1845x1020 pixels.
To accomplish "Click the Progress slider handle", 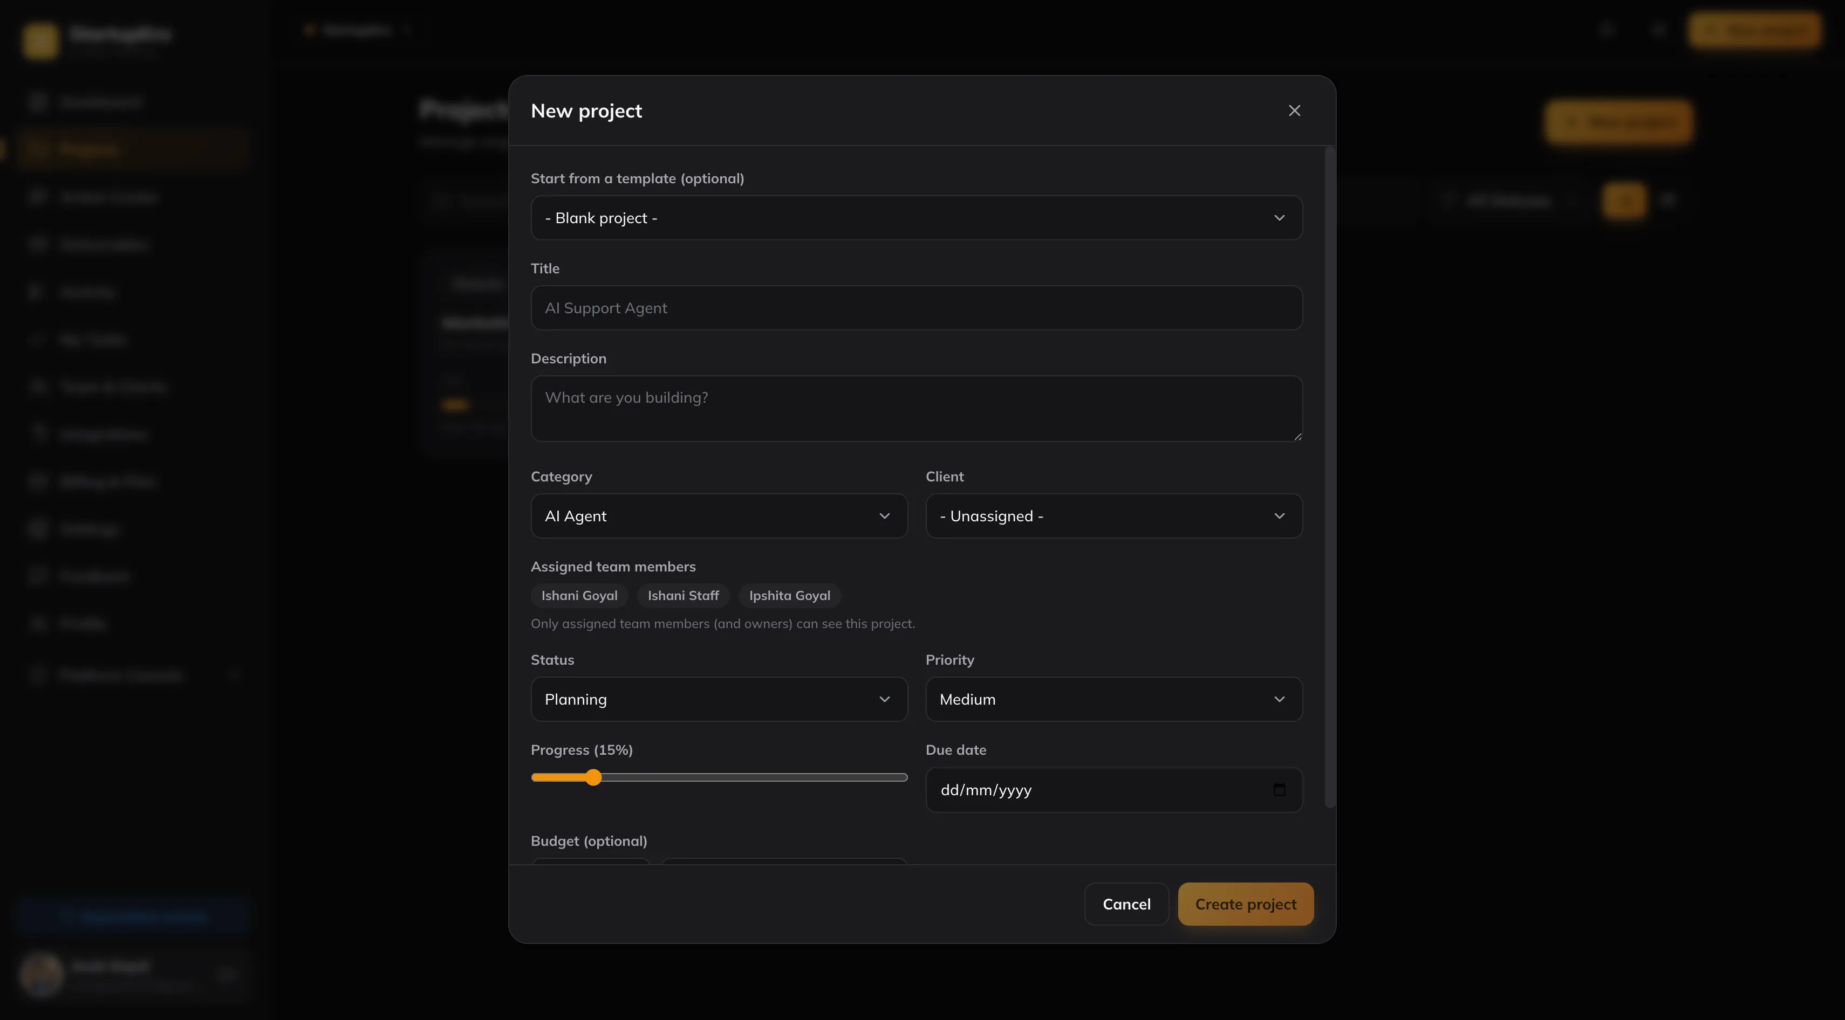I will (593, 777).
